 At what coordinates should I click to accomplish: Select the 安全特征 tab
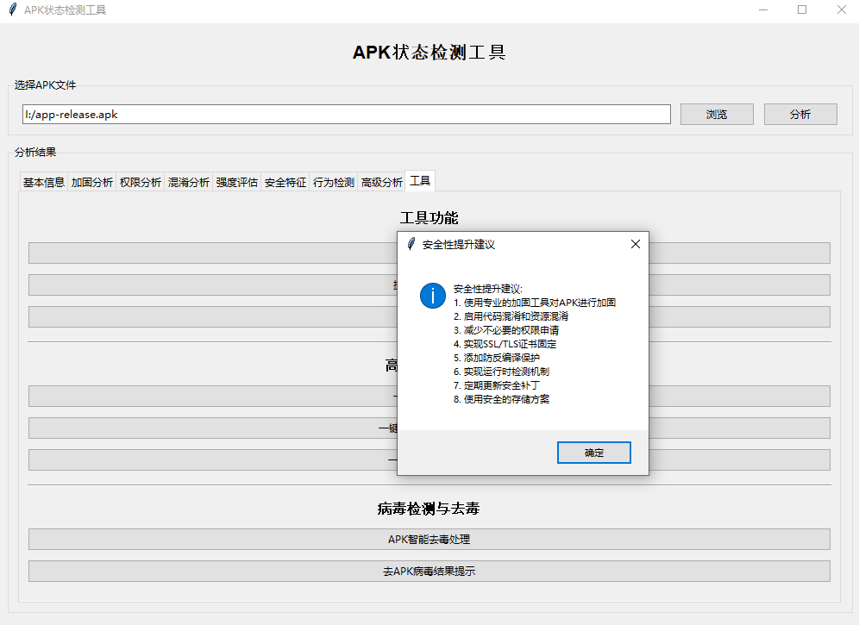285,180
